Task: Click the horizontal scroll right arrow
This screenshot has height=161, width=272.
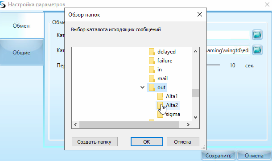Action: pos(188,124)
